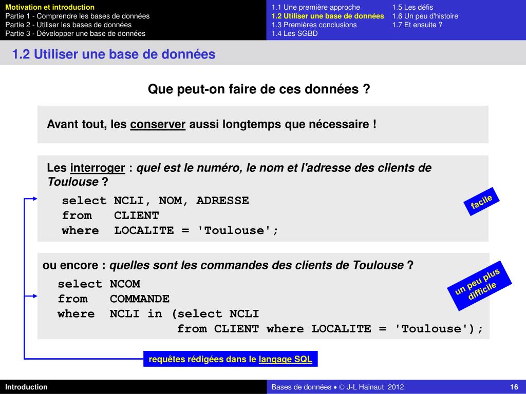This screenshot has height=394, width=526.
Task: Click the line 'from CLIENT' in first query
Action: [110, 215]
